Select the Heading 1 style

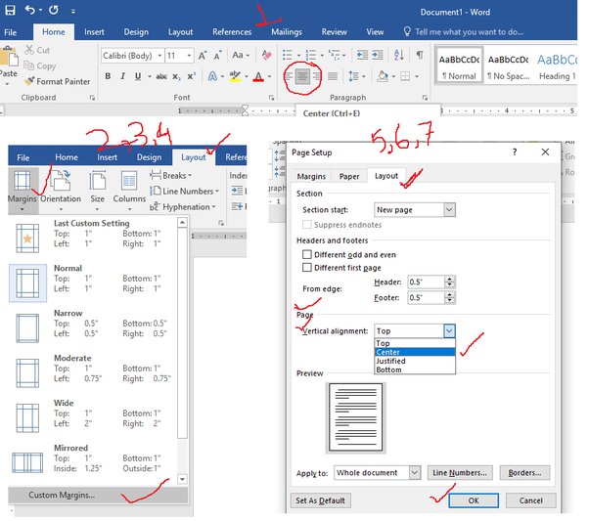pyautogui.click(x=557, y=66)
